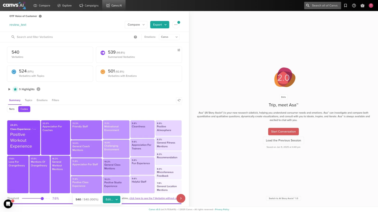Click Load the Previous Session
This screenshot has height=212, width=378.
283,140
